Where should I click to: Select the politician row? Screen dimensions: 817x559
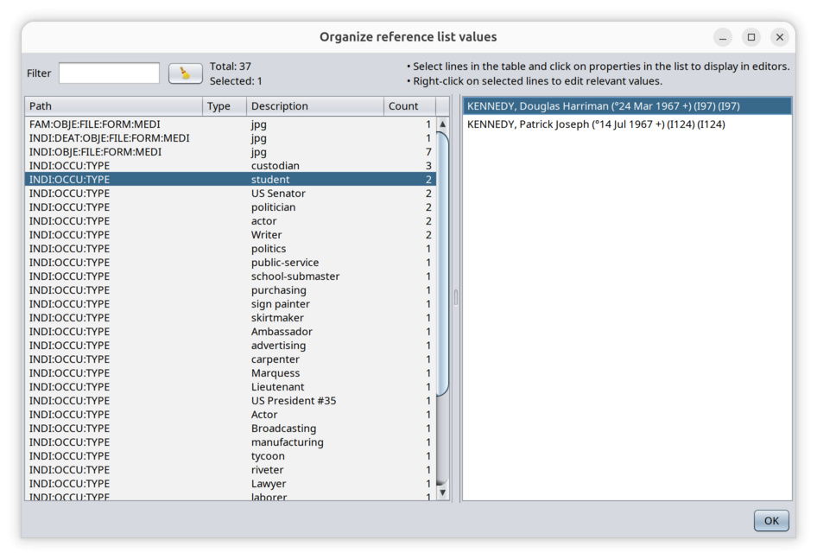pyautogui.click(x=231, y=207)
